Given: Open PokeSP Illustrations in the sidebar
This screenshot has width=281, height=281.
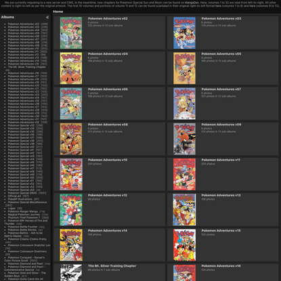Looking at the screenshot, I should point(20,199).
